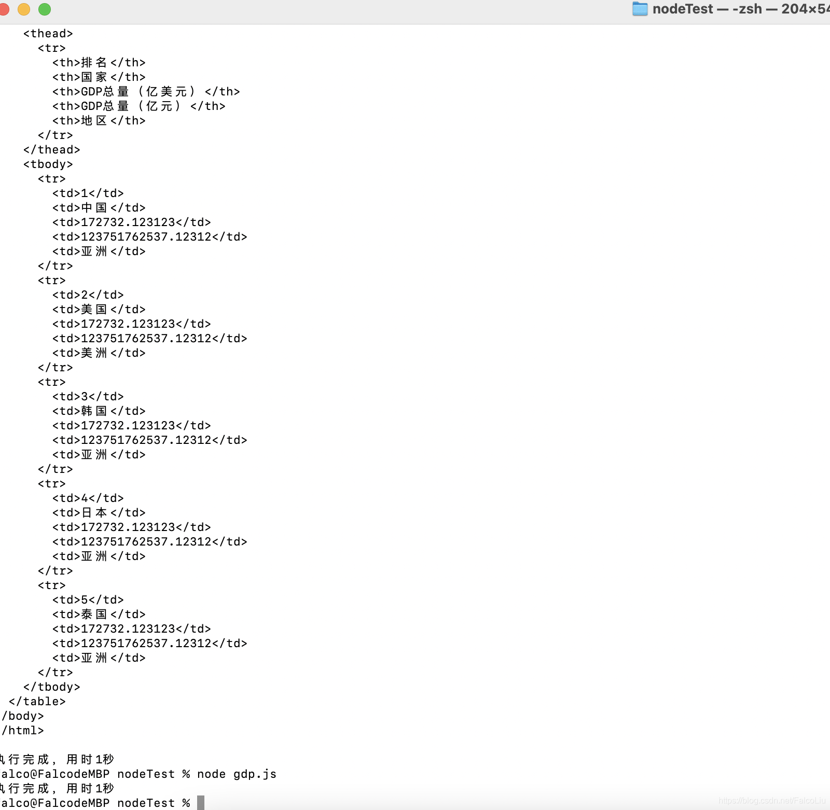
Task: Click the /body> closing tag line
Action: [22, 716]
